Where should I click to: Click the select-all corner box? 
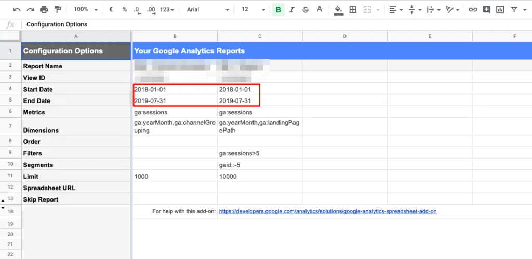click(10, 36)
